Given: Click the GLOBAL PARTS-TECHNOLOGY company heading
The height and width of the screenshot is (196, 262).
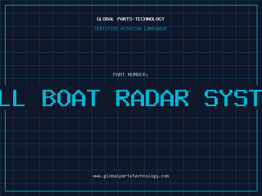Looking at the screenshot, I should [131, 19].
